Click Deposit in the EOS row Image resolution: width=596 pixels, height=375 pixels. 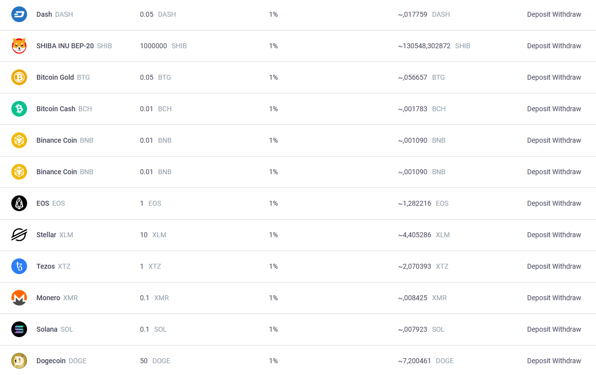coord(538,203)
